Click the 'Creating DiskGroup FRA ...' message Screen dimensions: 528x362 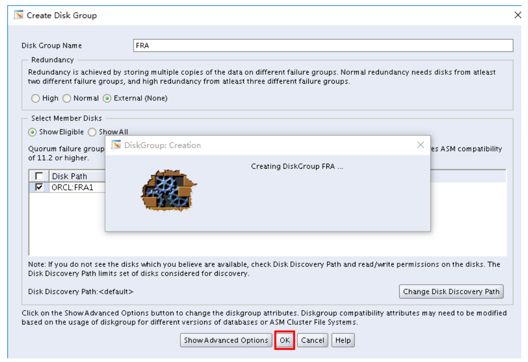tap(297, 166)
